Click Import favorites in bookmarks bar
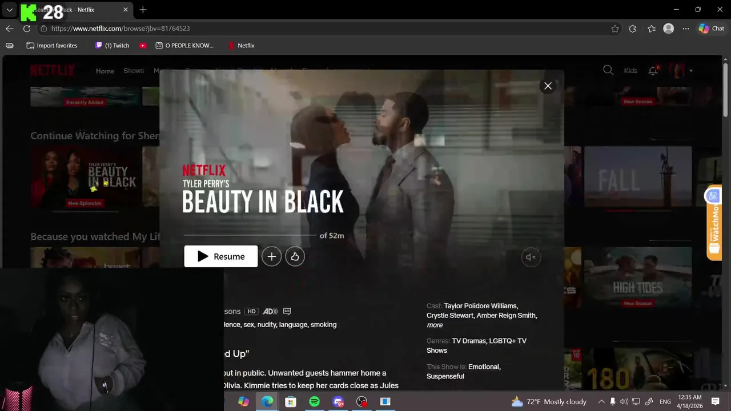 click(x=52, y=46)
